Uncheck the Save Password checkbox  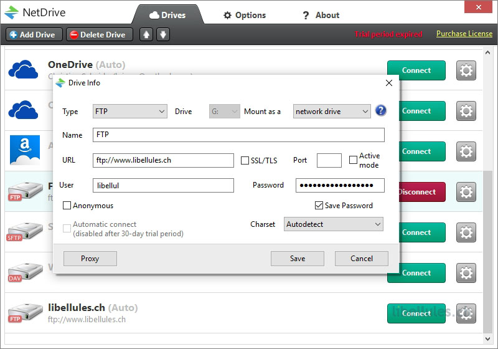[319, 206]
